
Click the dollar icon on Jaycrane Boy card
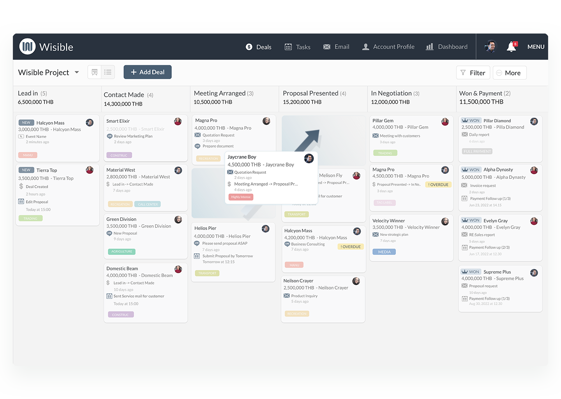pyautogui.click(x=229, y=184)
